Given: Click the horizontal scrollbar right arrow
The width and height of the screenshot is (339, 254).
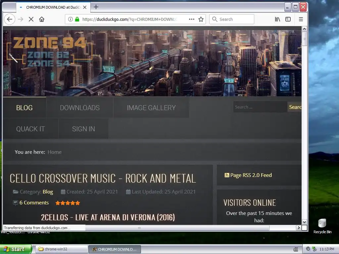Looking at the screenshot, I should coord(299,228).
